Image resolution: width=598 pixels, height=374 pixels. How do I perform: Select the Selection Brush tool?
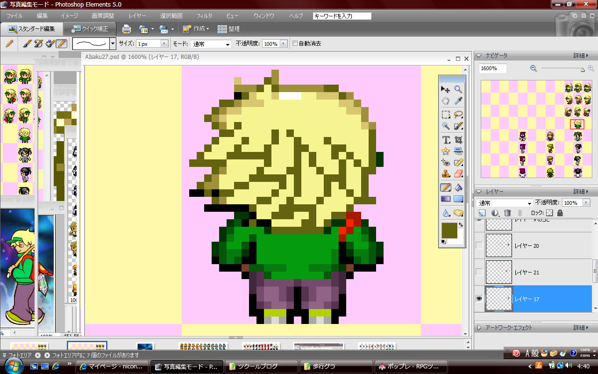coord(458,125)
